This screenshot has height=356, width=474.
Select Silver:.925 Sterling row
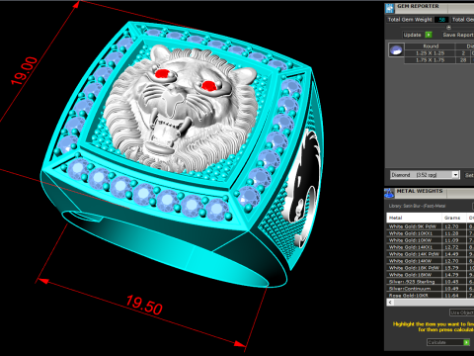tap(431, 282)
